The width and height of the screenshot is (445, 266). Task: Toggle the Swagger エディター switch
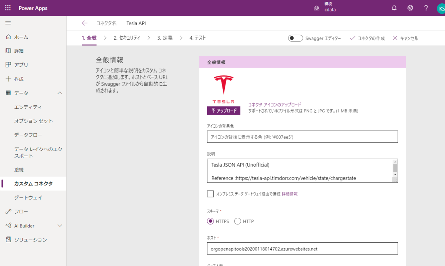[x=296, y=38]
